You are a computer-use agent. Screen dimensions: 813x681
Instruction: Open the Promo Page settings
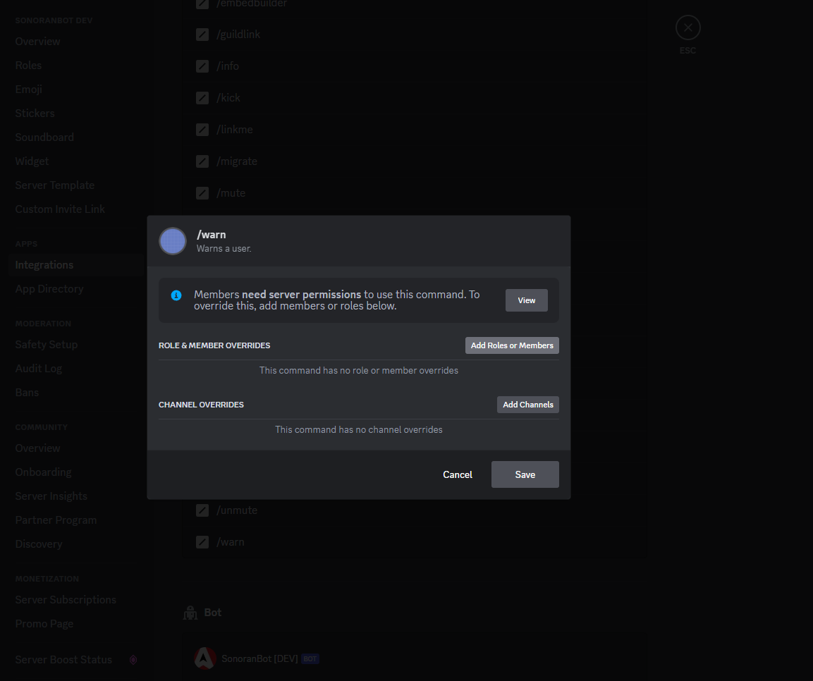tap(75, 623)
